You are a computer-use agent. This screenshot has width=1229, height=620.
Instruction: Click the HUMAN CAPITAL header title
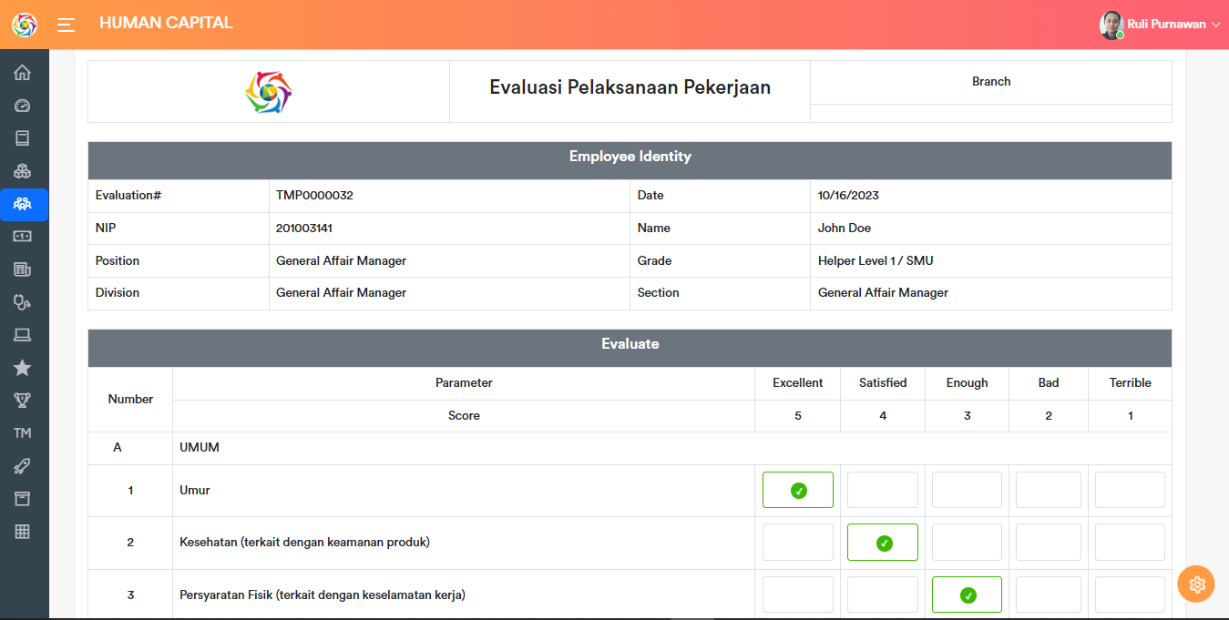(x=166, y=23)
